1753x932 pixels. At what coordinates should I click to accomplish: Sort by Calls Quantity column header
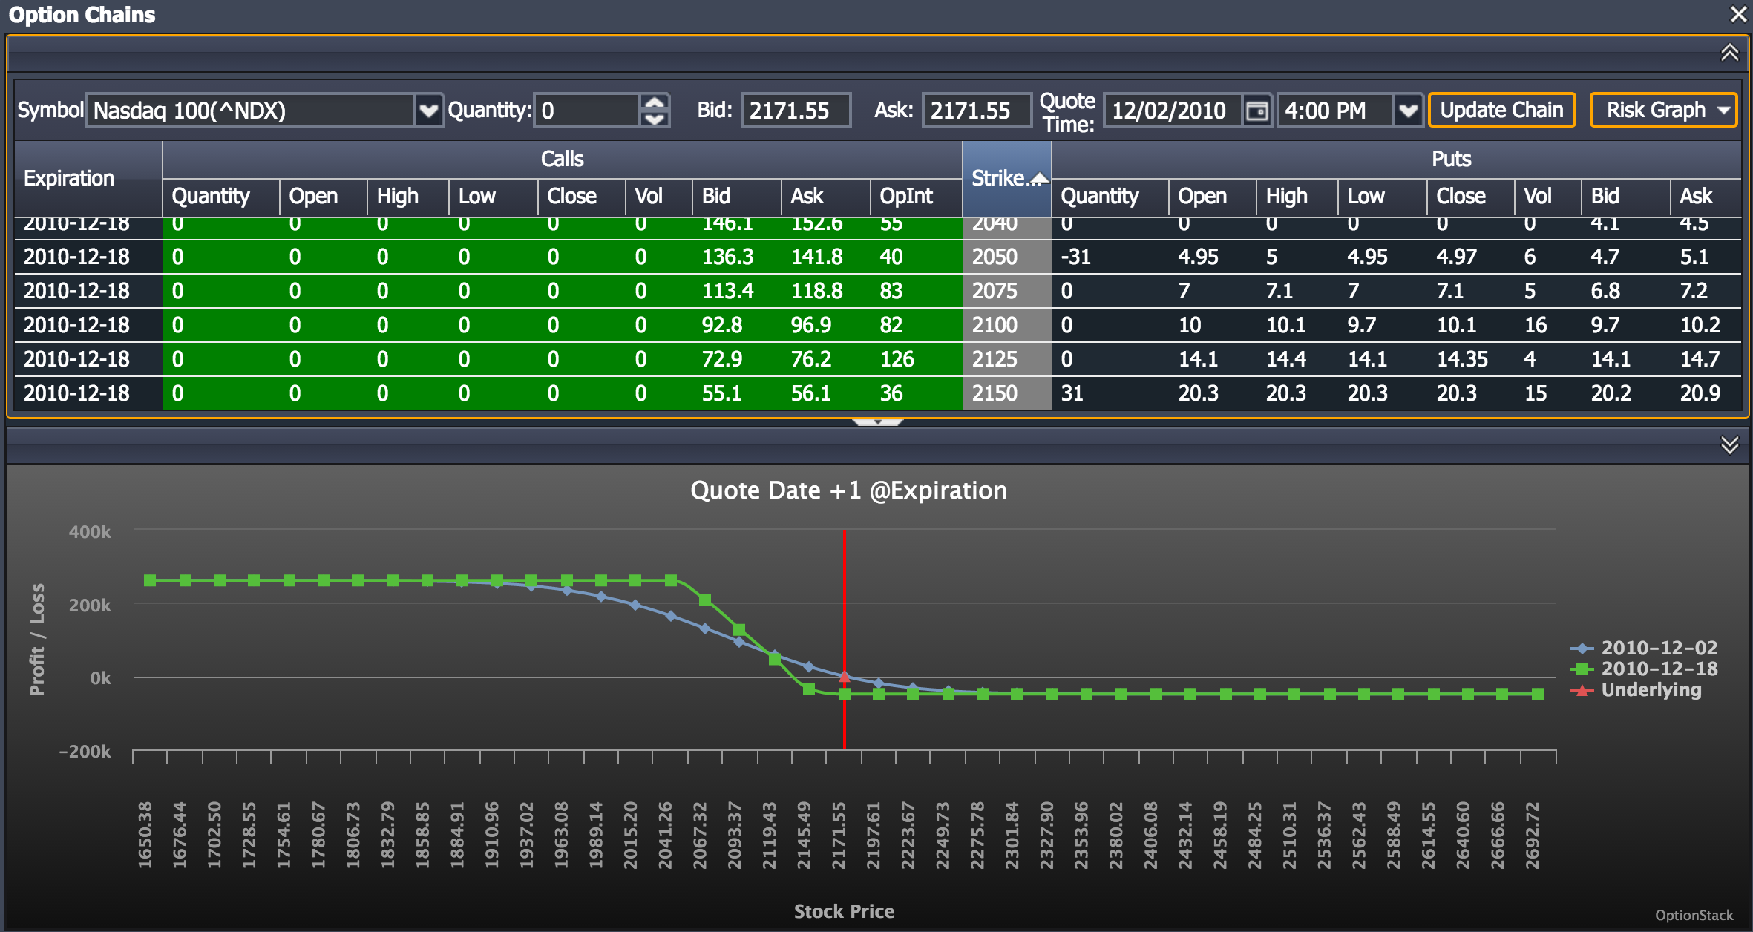[221, 197]
